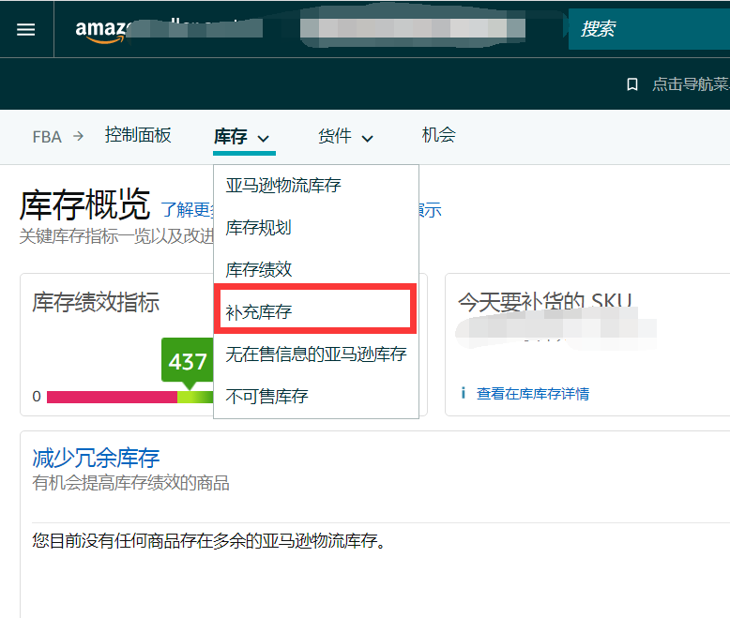
Task: Click the 0 label on performance bar
Action: click(37, 397)
